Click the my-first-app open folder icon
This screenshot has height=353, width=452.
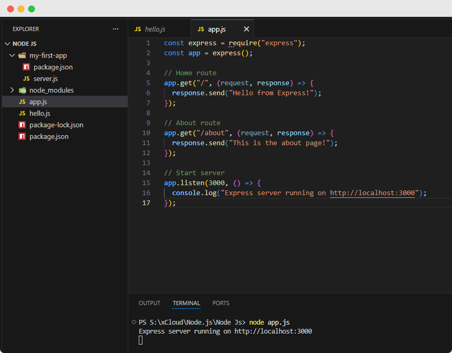(x=22, y=56)
